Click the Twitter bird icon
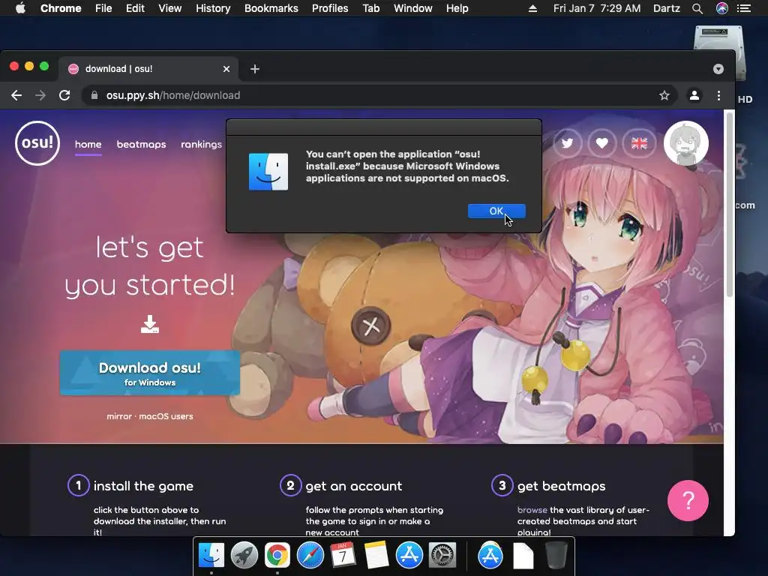Viewport: 768px width, 576px height. click(567, 143)
